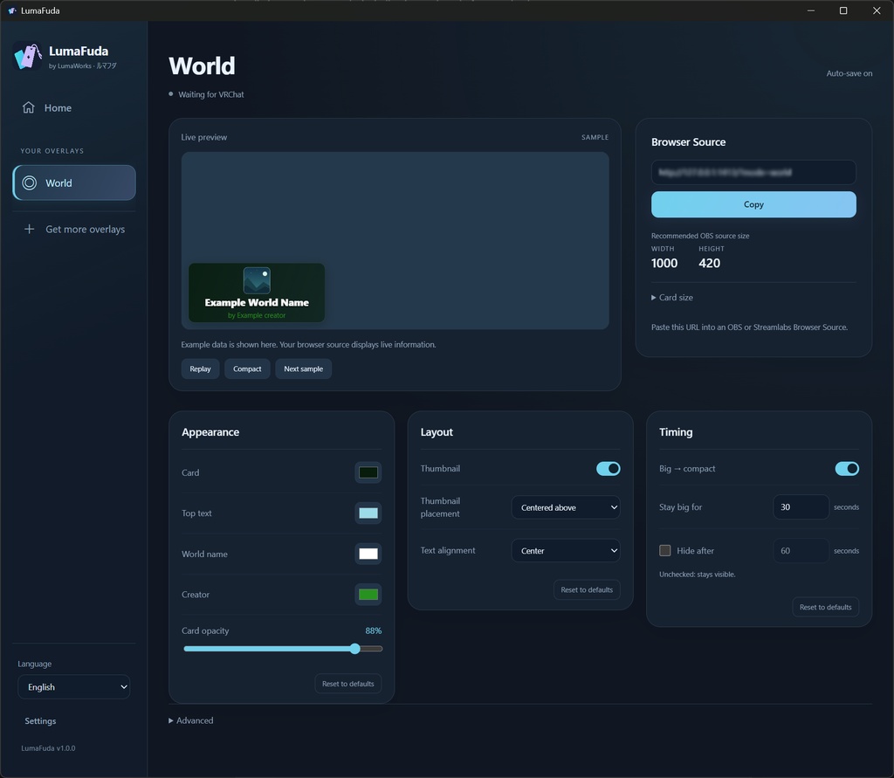
Task: Click the width value '1000'
Action: pos(664,263)
